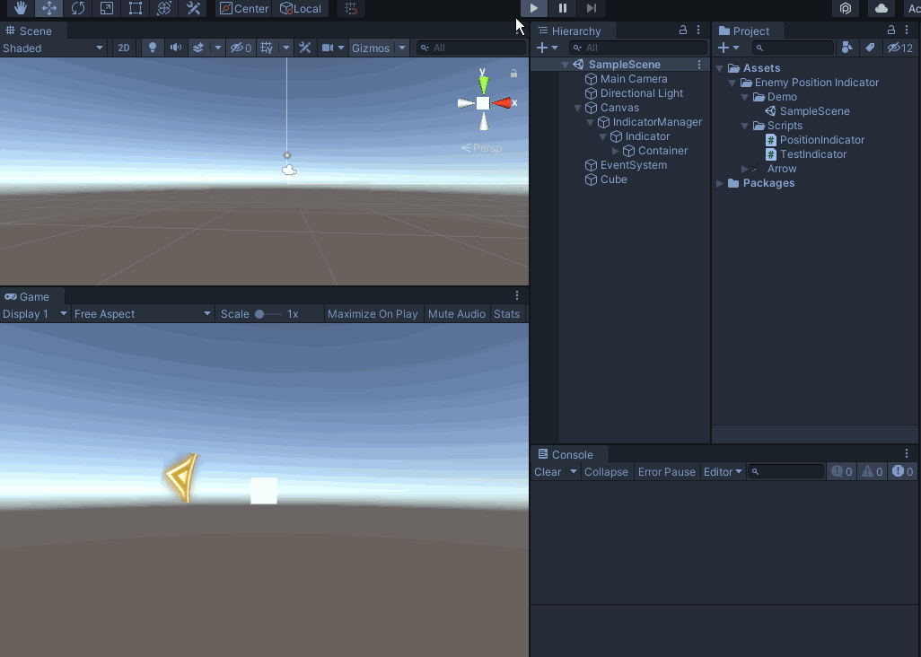The width and height of the screenshot is (921, 657).
Task: Select the Project tab
Action: tap(744, 31)
